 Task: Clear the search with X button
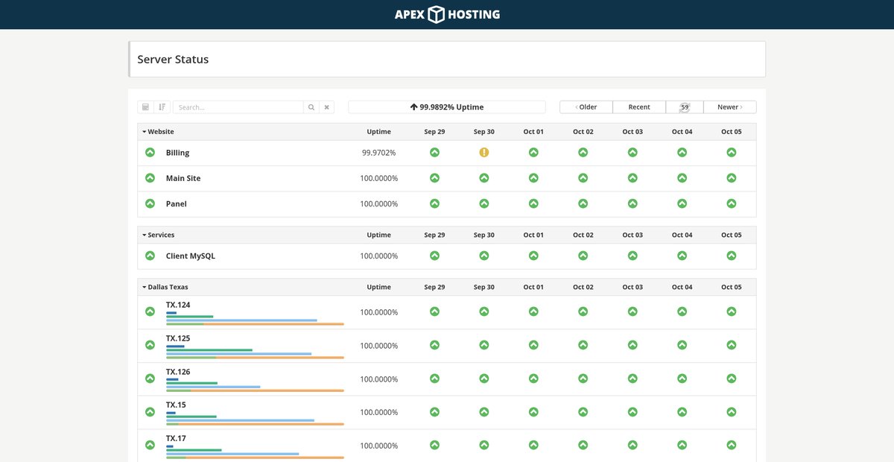coord(326,107)
